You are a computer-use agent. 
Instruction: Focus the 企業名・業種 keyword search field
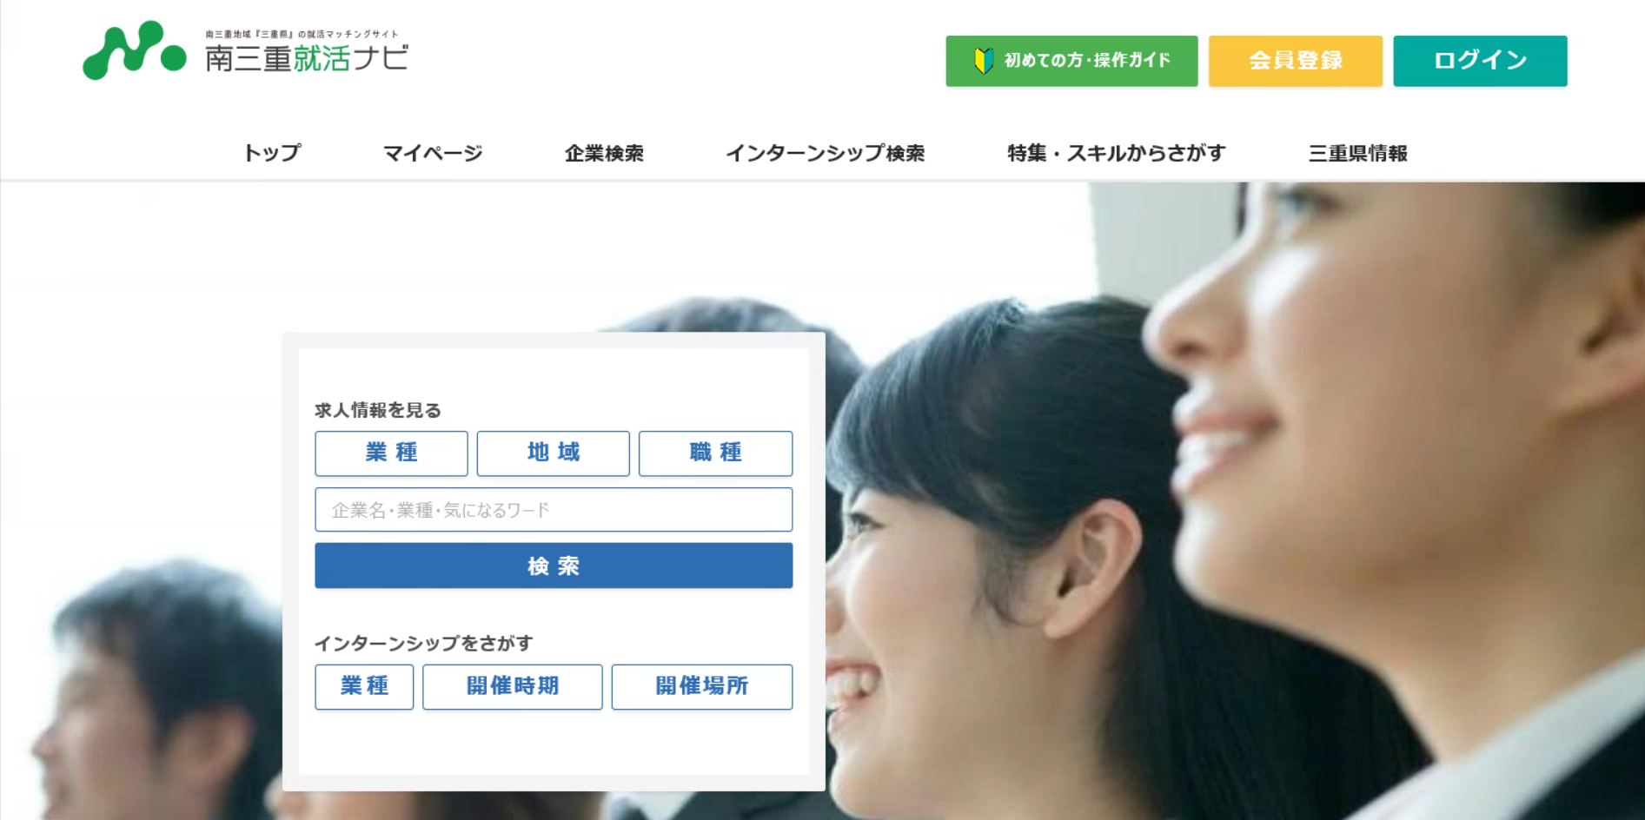coord(553,510)
